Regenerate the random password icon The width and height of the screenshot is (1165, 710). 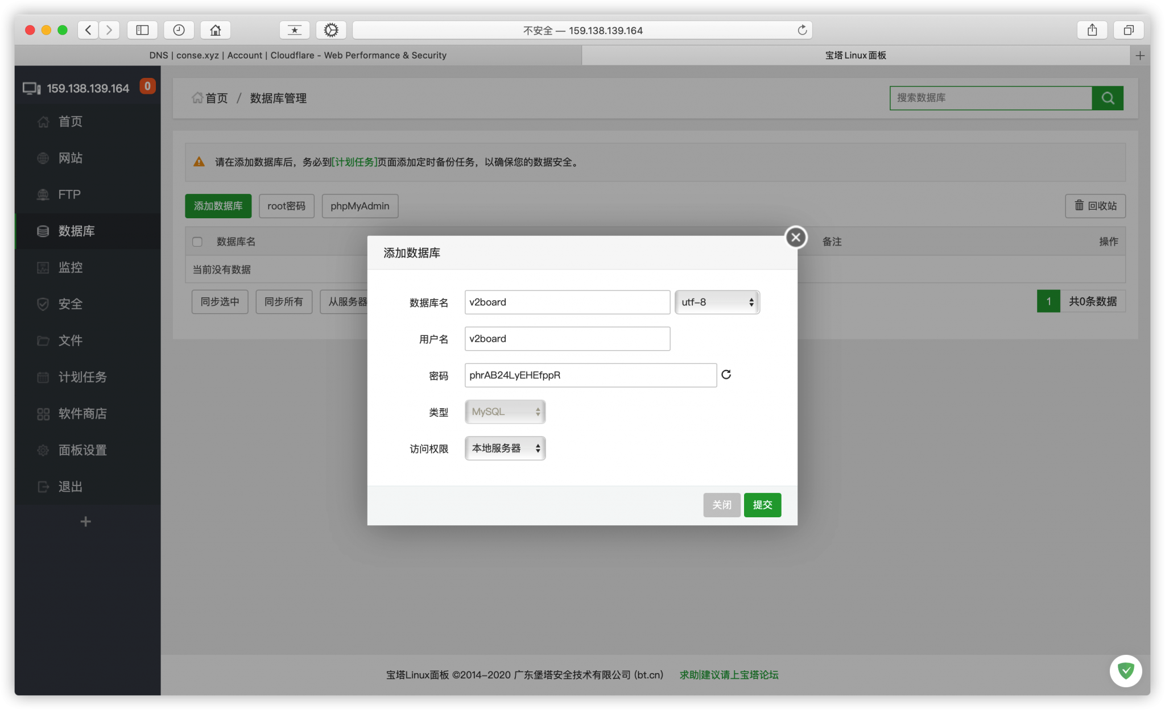[x=726, y=375]
